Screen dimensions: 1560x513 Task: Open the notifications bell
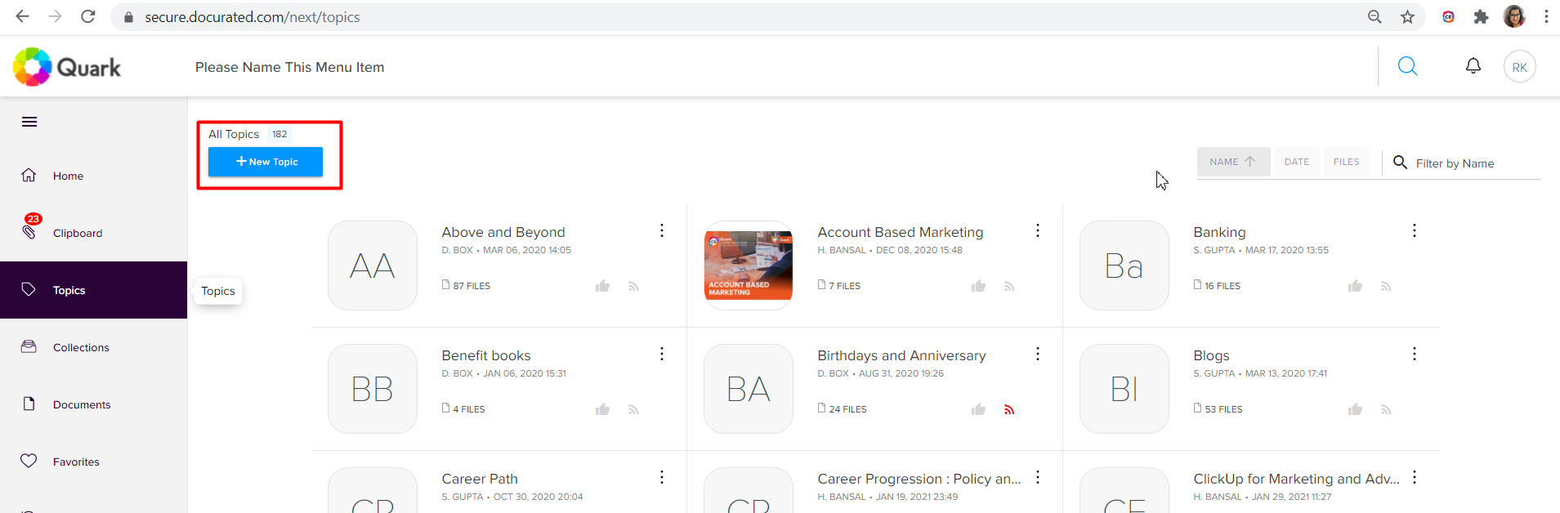click(1473, 66)
